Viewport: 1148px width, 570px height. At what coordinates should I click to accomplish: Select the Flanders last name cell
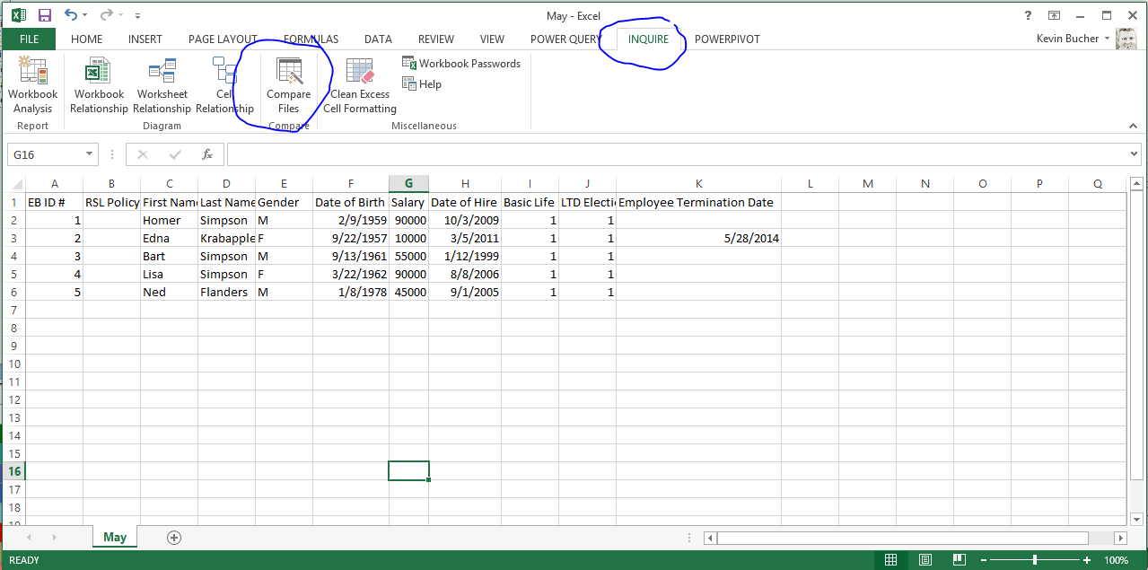(x=226, y=292)
